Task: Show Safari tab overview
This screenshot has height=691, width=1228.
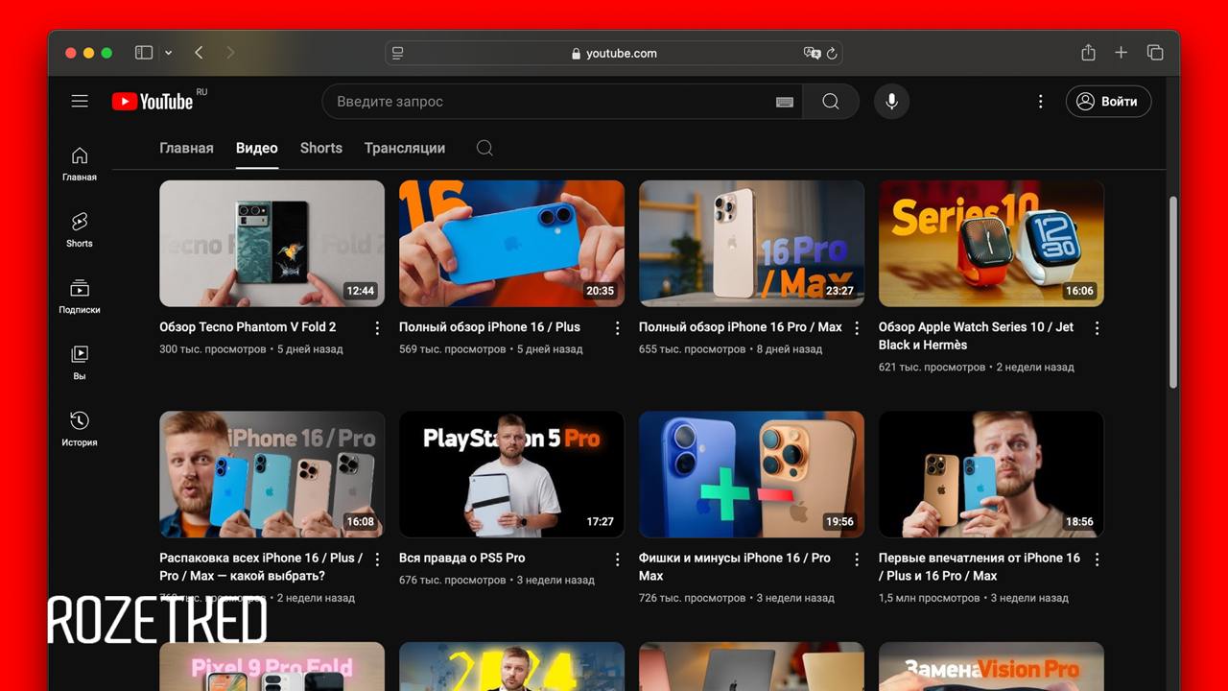Action: coord(1155,53)
